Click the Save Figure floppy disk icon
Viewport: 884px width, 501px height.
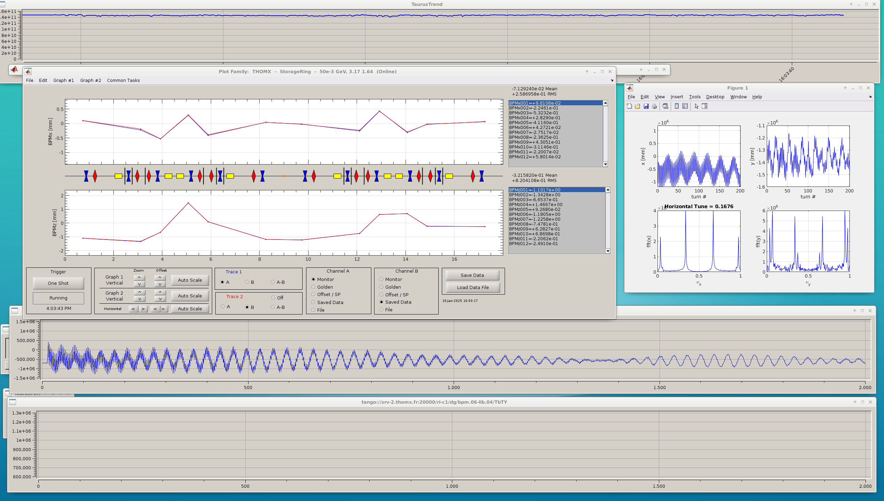pyautogui.click(x=646, y=106)
